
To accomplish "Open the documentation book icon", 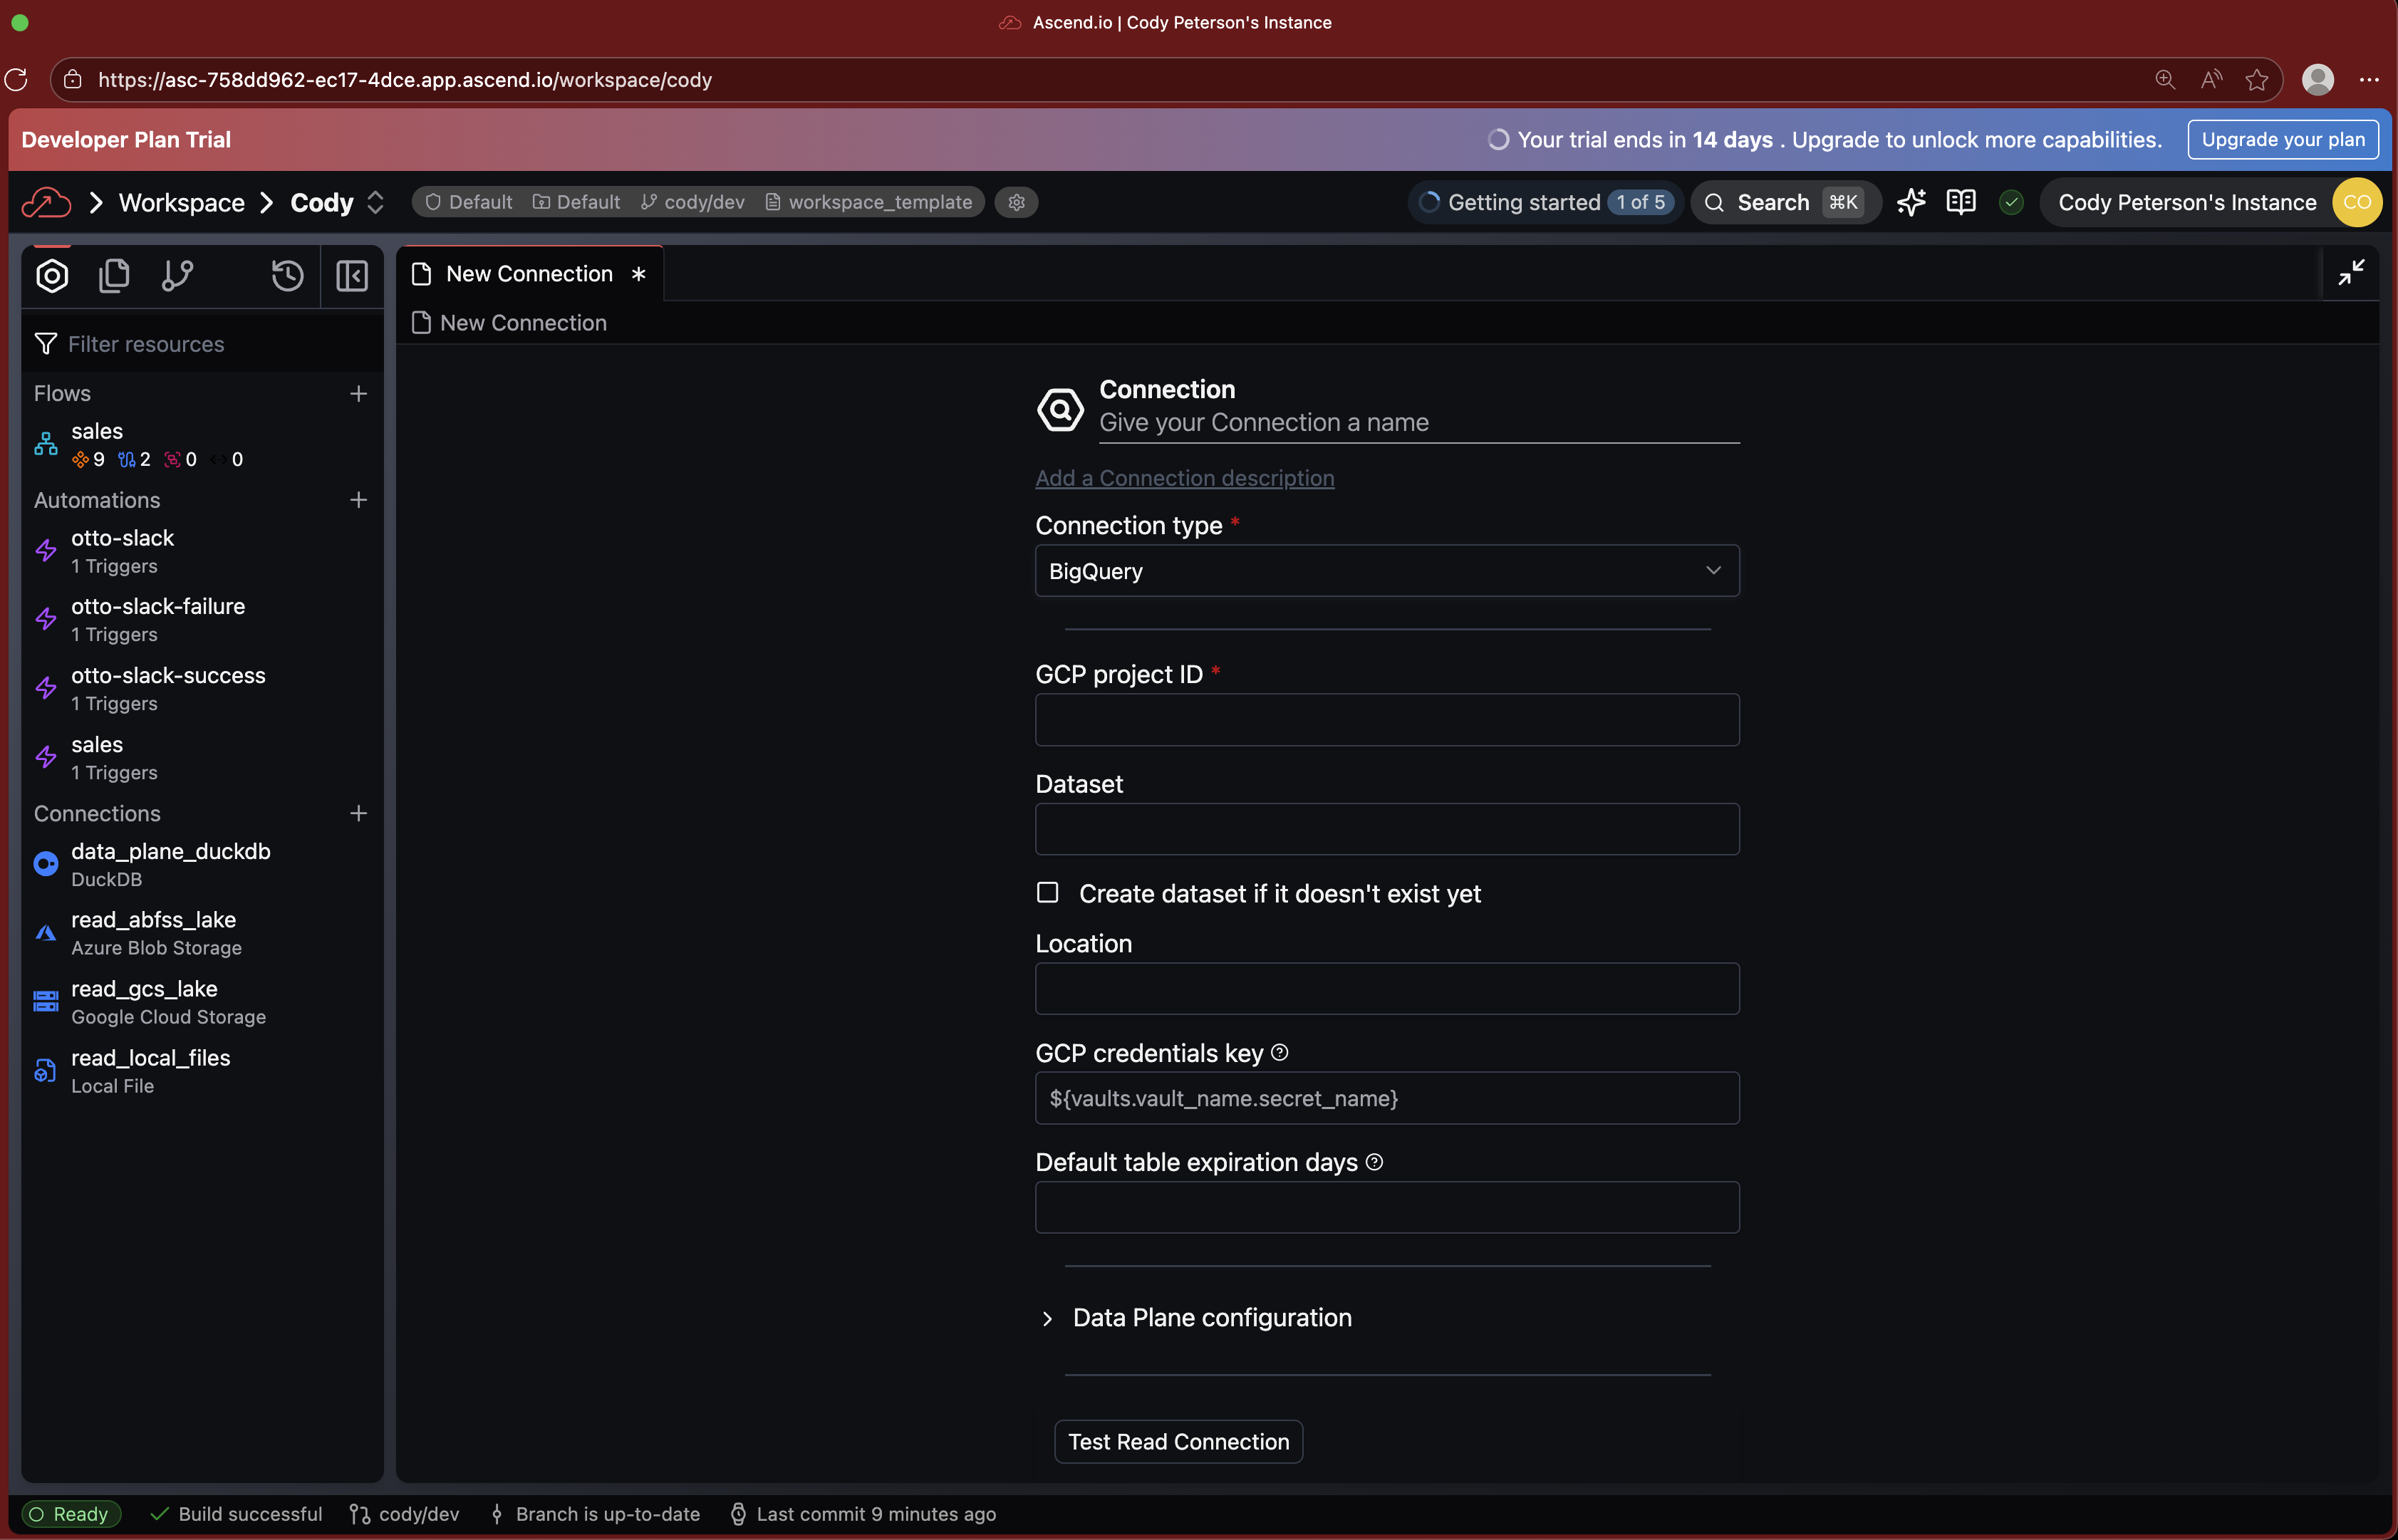I will (1961, 202).
